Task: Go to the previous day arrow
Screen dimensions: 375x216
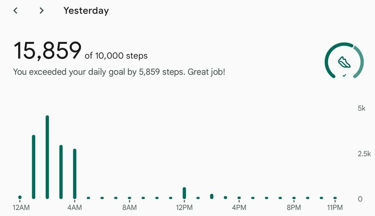Action: coord(16,11)
